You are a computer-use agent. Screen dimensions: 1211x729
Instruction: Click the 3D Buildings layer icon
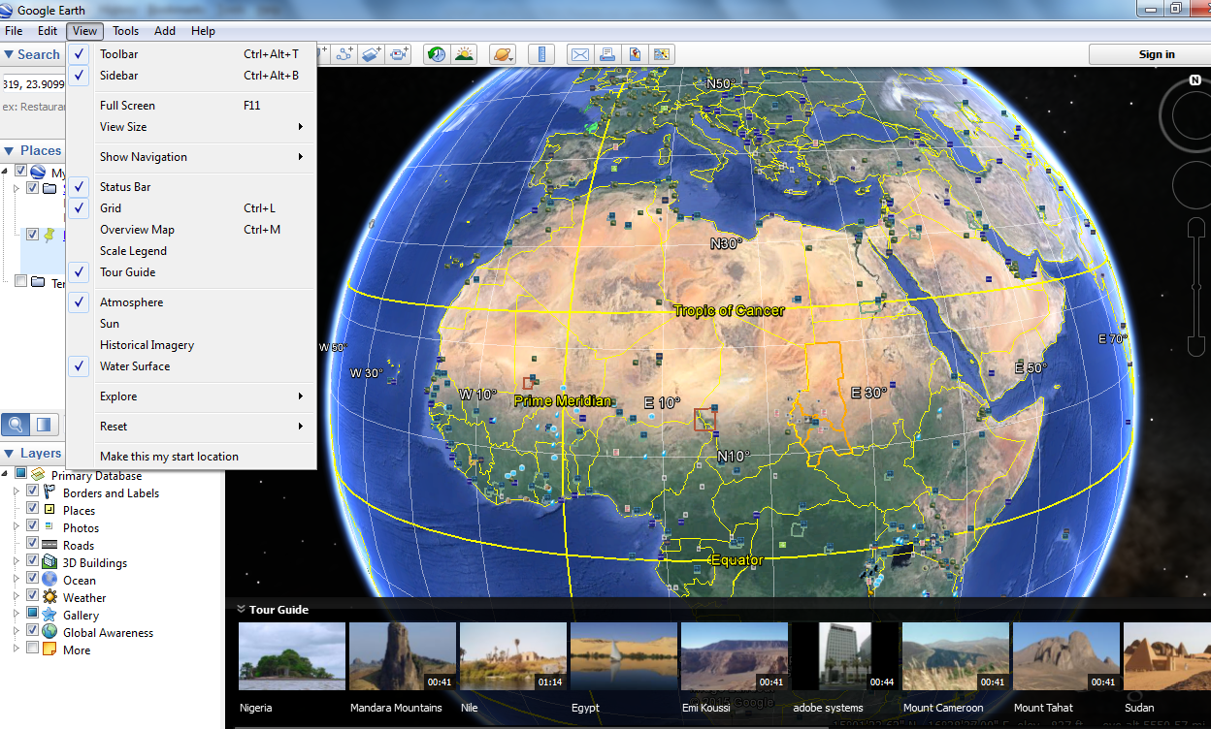(49, 562)
